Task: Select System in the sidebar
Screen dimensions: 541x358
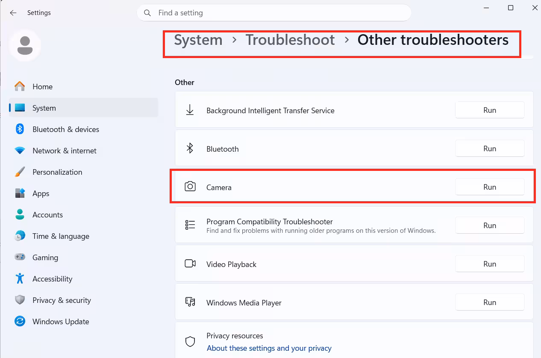Action: coord(83,108)
